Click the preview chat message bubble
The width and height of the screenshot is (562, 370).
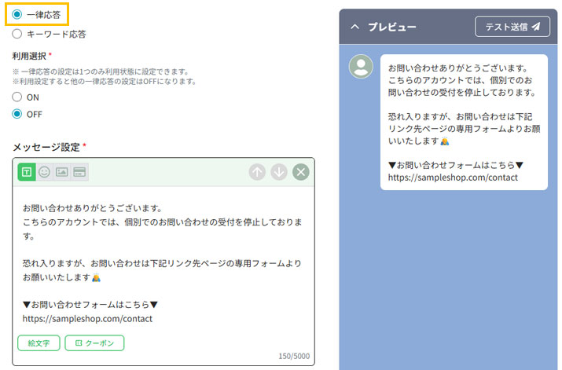click(x=463, y=121)
